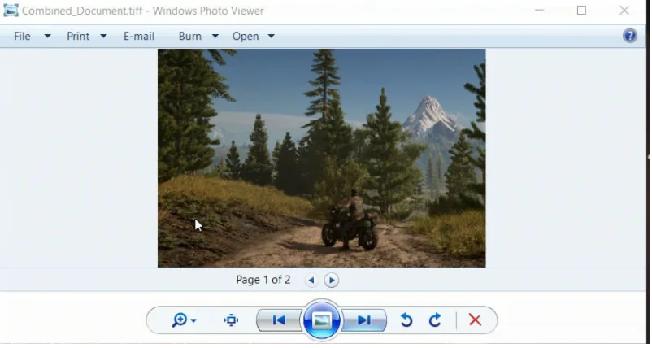Maximize the Photo Viewer window

pos(582,10)
